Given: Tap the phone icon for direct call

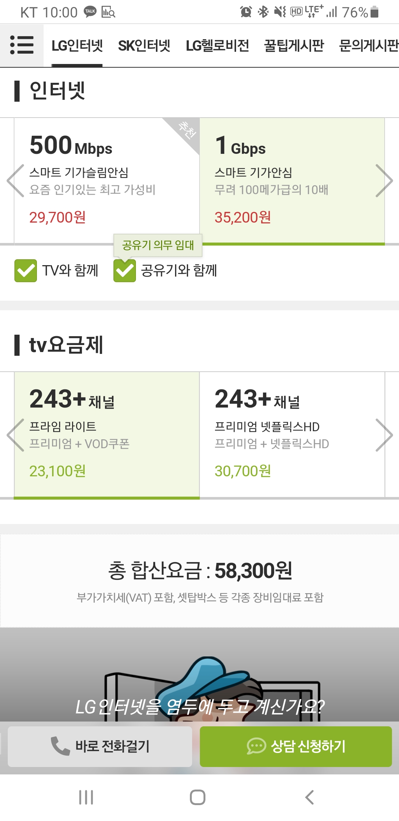Looking at the screenshot, I should point(60,746).
